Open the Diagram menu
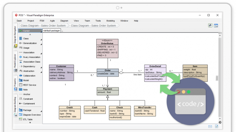The height and width of the screenshot is (132, 236). 64,21
